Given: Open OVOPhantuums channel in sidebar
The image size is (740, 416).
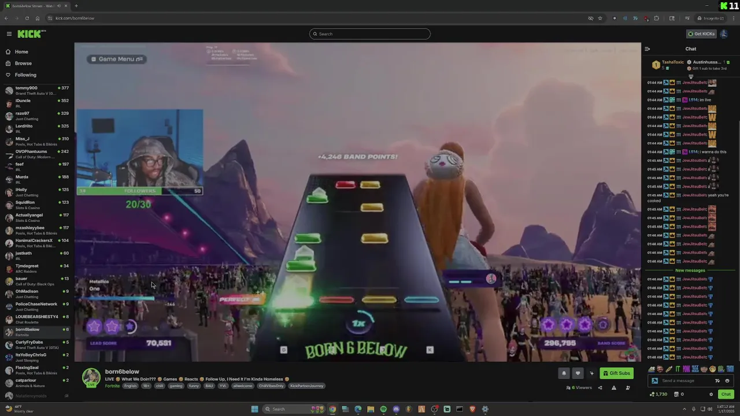Looking at the screenshot, I should tap(36, 154).
